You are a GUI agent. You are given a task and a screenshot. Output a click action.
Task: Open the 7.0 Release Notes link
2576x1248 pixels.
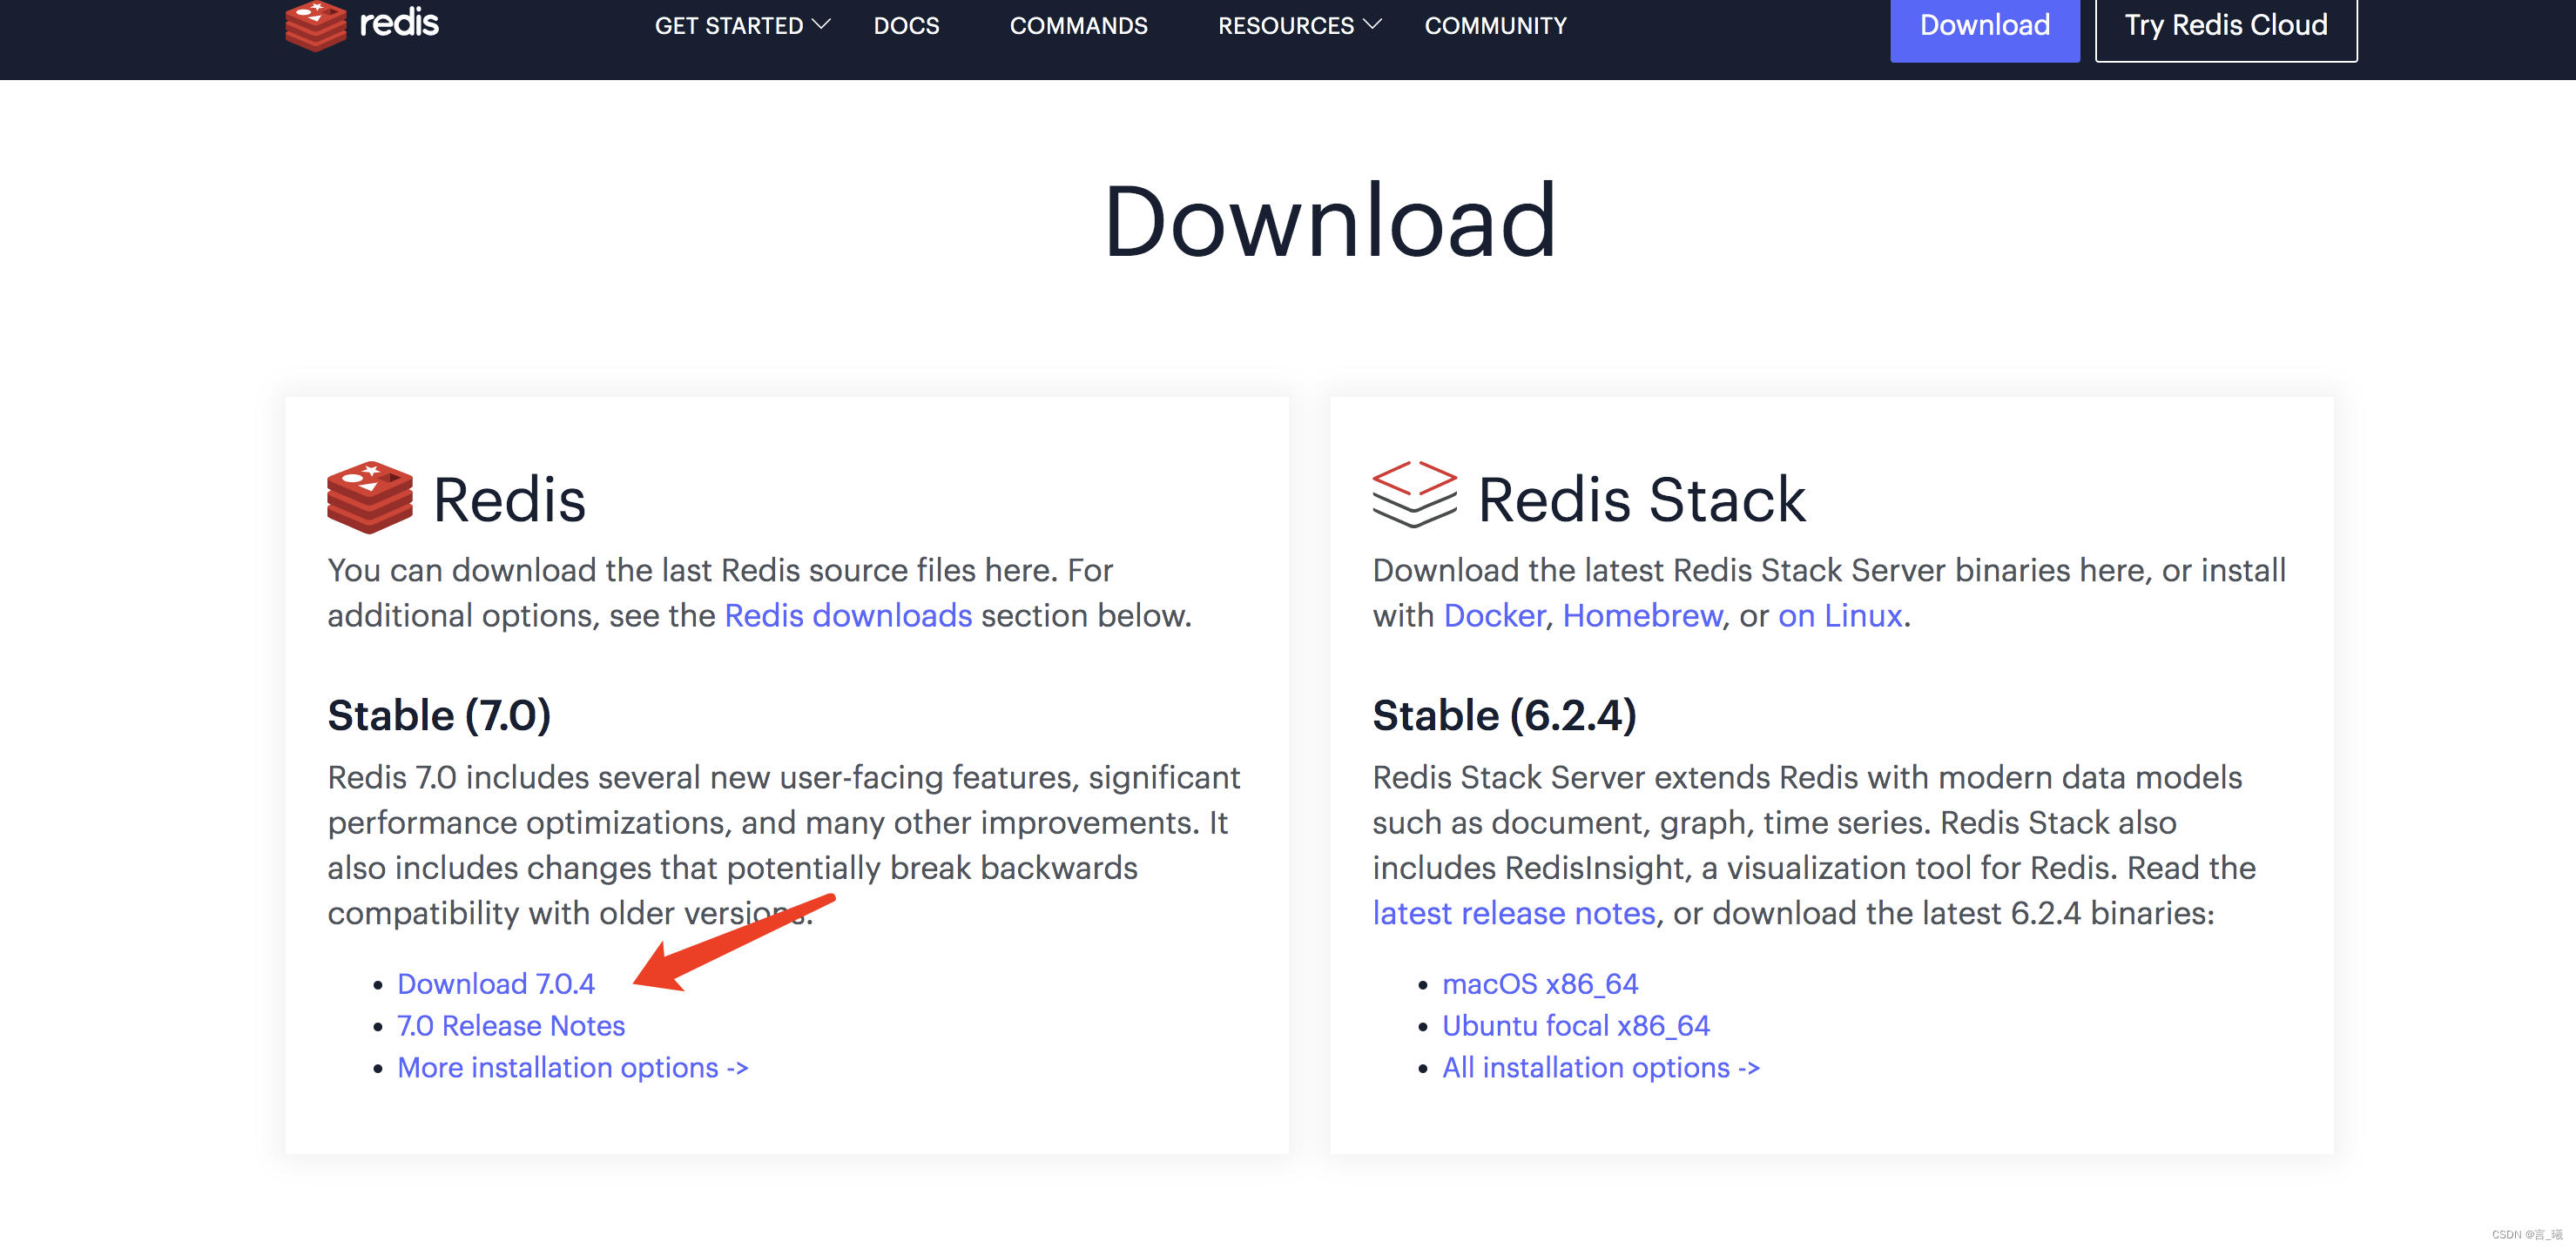pos(511,1025)
